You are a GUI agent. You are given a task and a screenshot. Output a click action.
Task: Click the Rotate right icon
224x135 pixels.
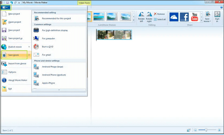point(149,17)
